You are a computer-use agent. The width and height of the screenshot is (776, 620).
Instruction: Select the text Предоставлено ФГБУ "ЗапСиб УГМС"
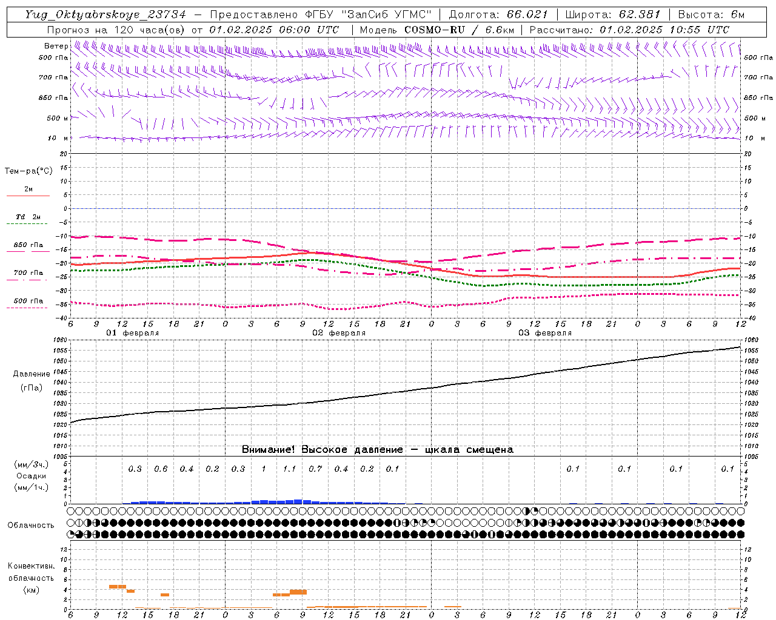coord(321,15)
